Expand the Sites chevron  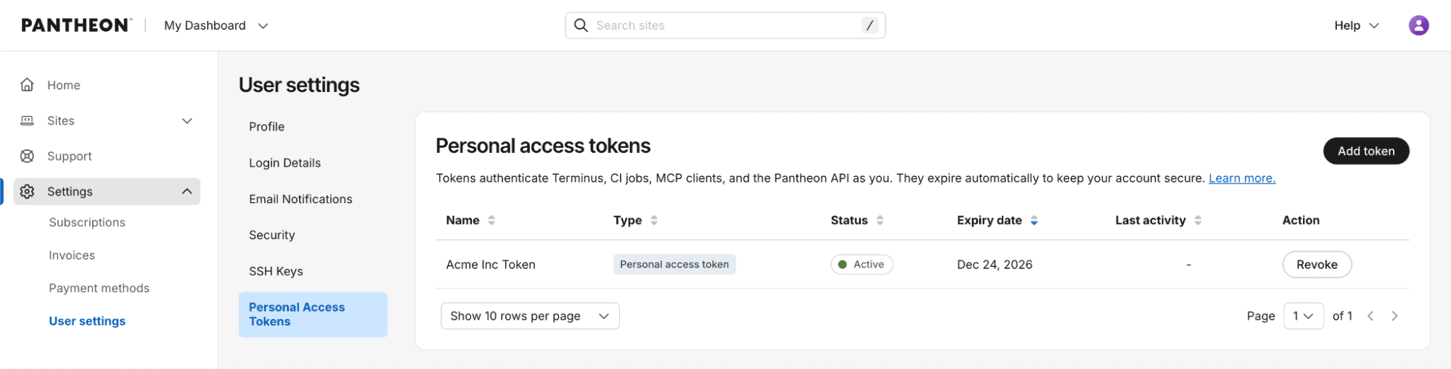click(x=187, y=120)
